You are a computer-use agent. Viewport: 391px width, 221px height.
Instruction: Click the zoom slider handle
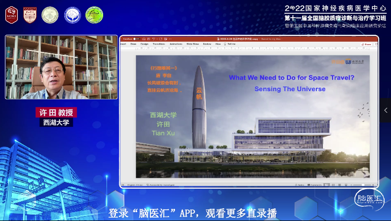tap(363, 185)
